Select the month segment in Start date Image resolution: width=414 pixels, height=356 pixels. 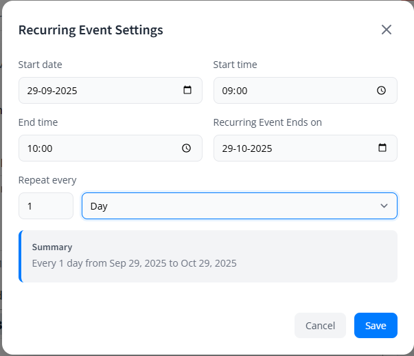[48, 90]
